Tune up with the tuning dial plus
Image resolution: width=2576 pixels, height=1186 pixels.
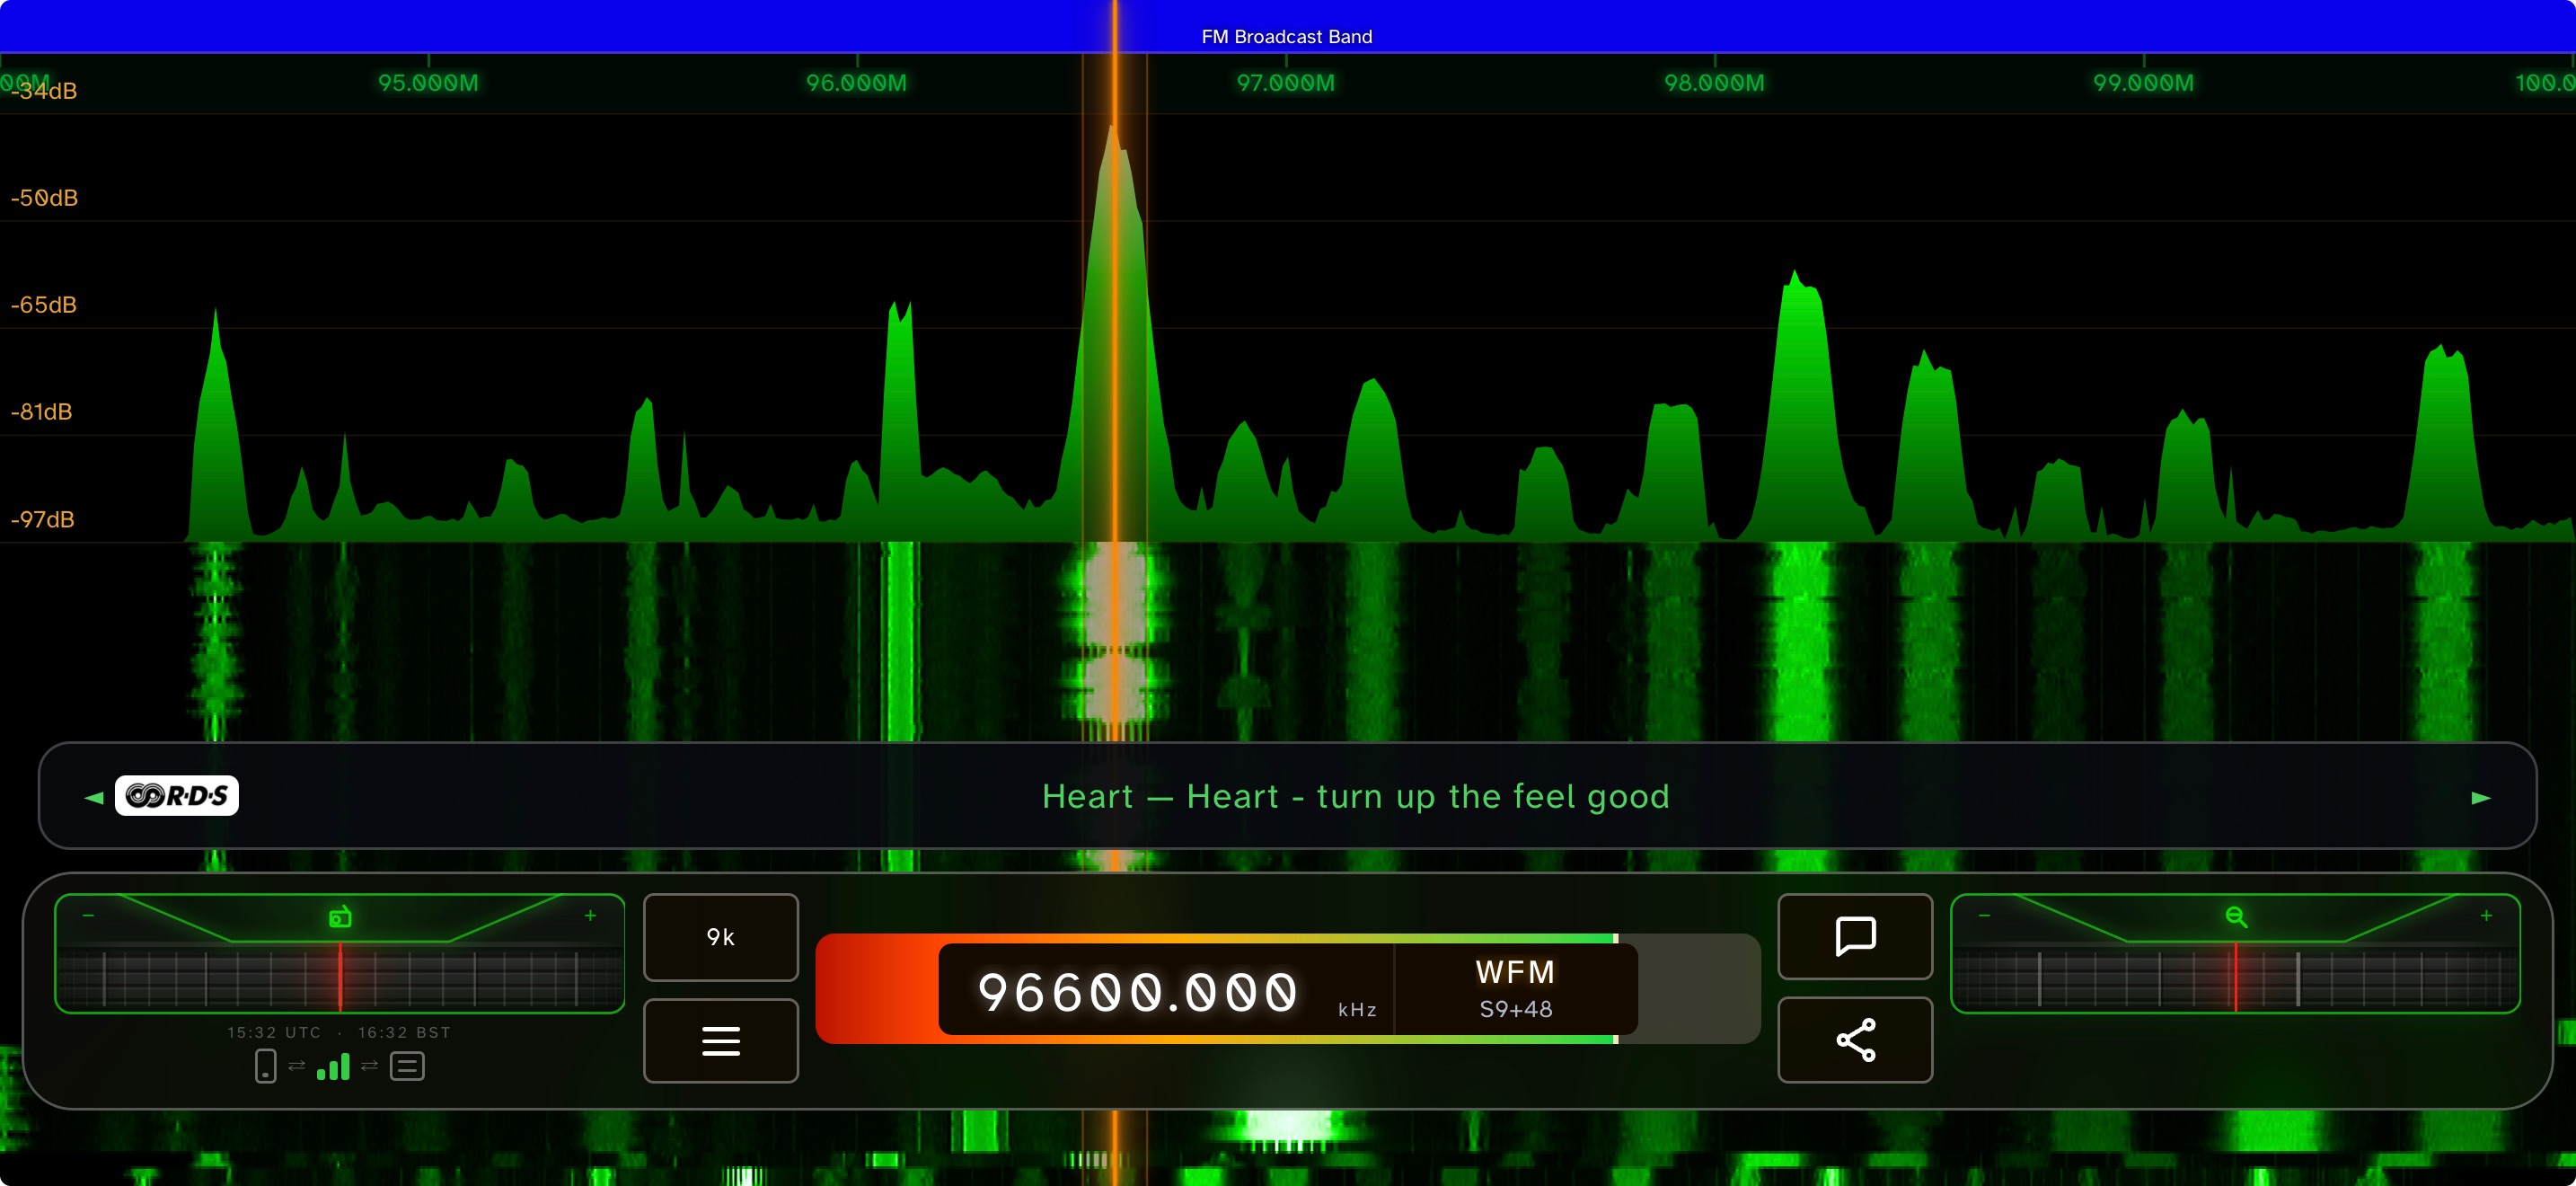pyautogui.click(x=590, y=915)
